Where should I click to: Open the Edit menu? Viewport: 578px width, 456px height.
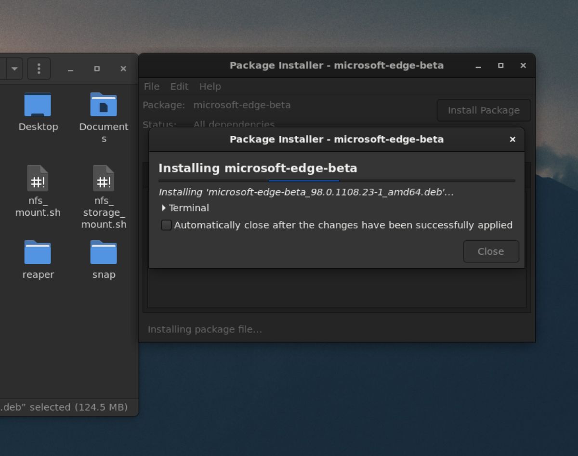179,86
